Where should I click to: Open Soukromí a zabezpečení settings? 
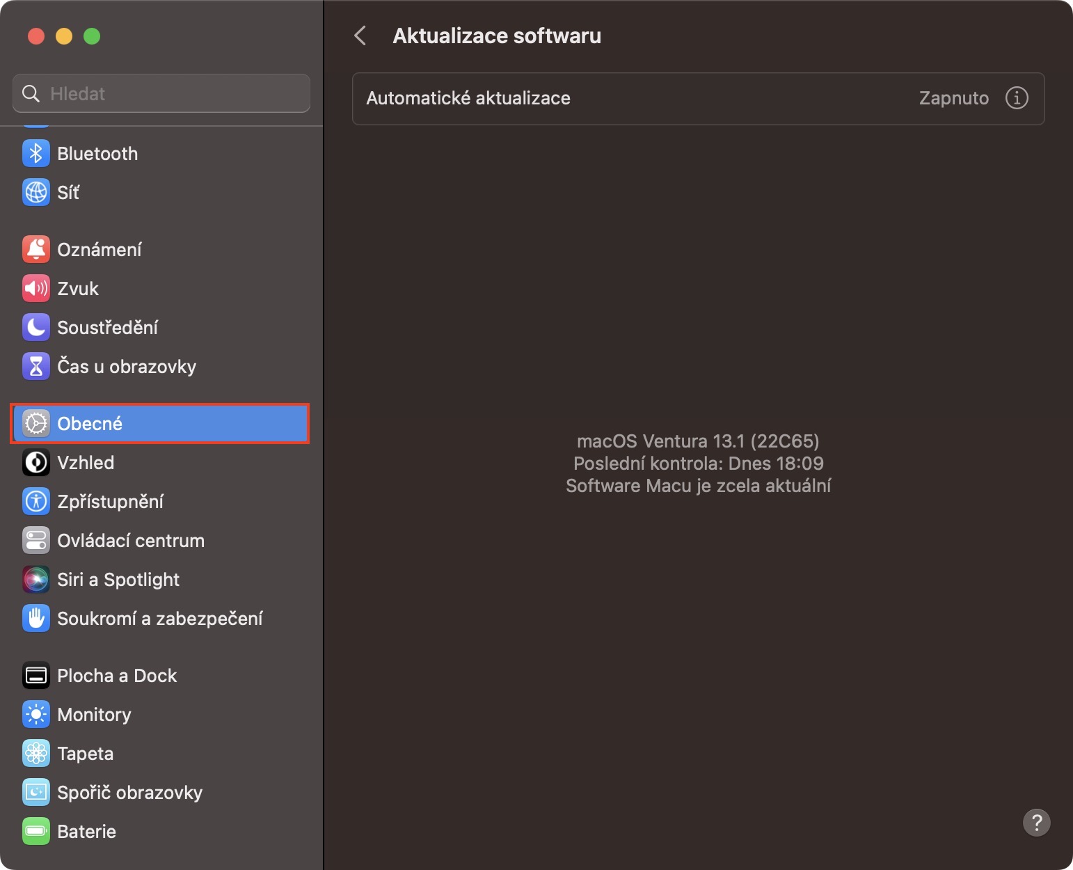coord(160,619)
